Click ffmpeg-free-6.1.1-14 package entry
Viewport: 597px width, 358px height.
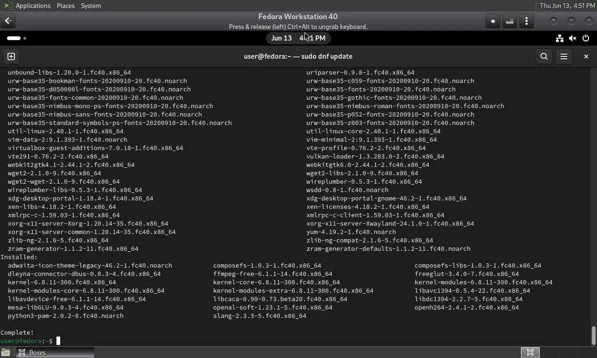click(273, 274)
